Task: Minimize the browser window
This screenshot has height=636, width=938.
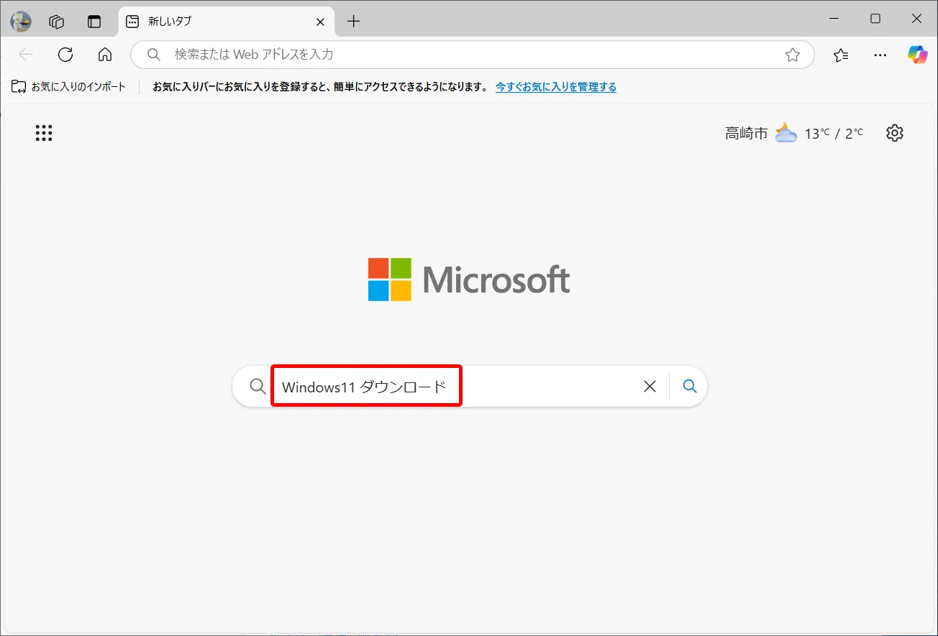Action: tap(834, 19)
